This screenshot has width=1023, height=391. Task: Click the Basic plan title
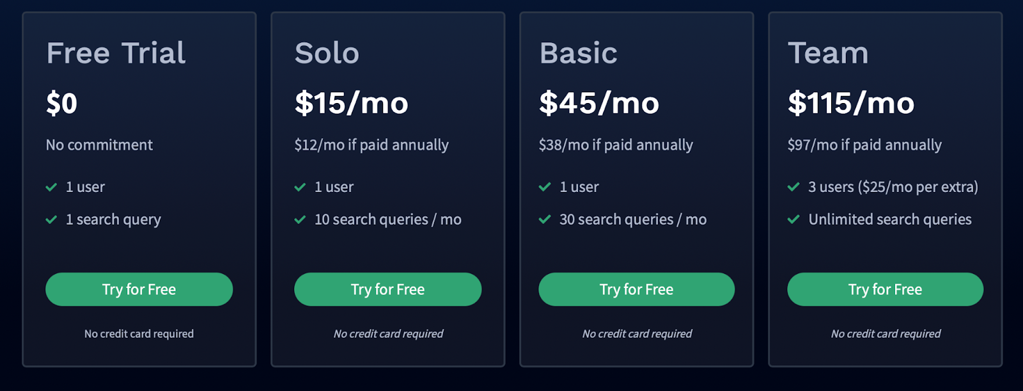[x=578, y=53]
